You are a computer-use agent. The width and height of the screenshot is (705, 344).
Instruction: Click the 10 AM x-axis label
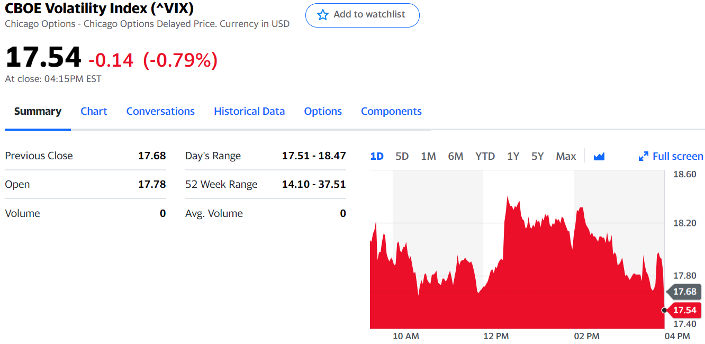tap(406, 336)
